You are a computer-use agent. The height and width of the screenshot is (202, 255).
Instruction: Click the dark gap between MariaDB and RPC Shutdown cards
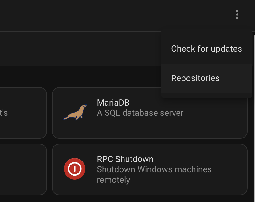(x=150, y=141)
